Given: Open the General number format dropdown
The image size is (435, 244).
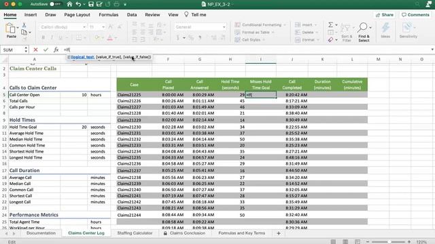Looking at the screenshot, I should 224,27.
